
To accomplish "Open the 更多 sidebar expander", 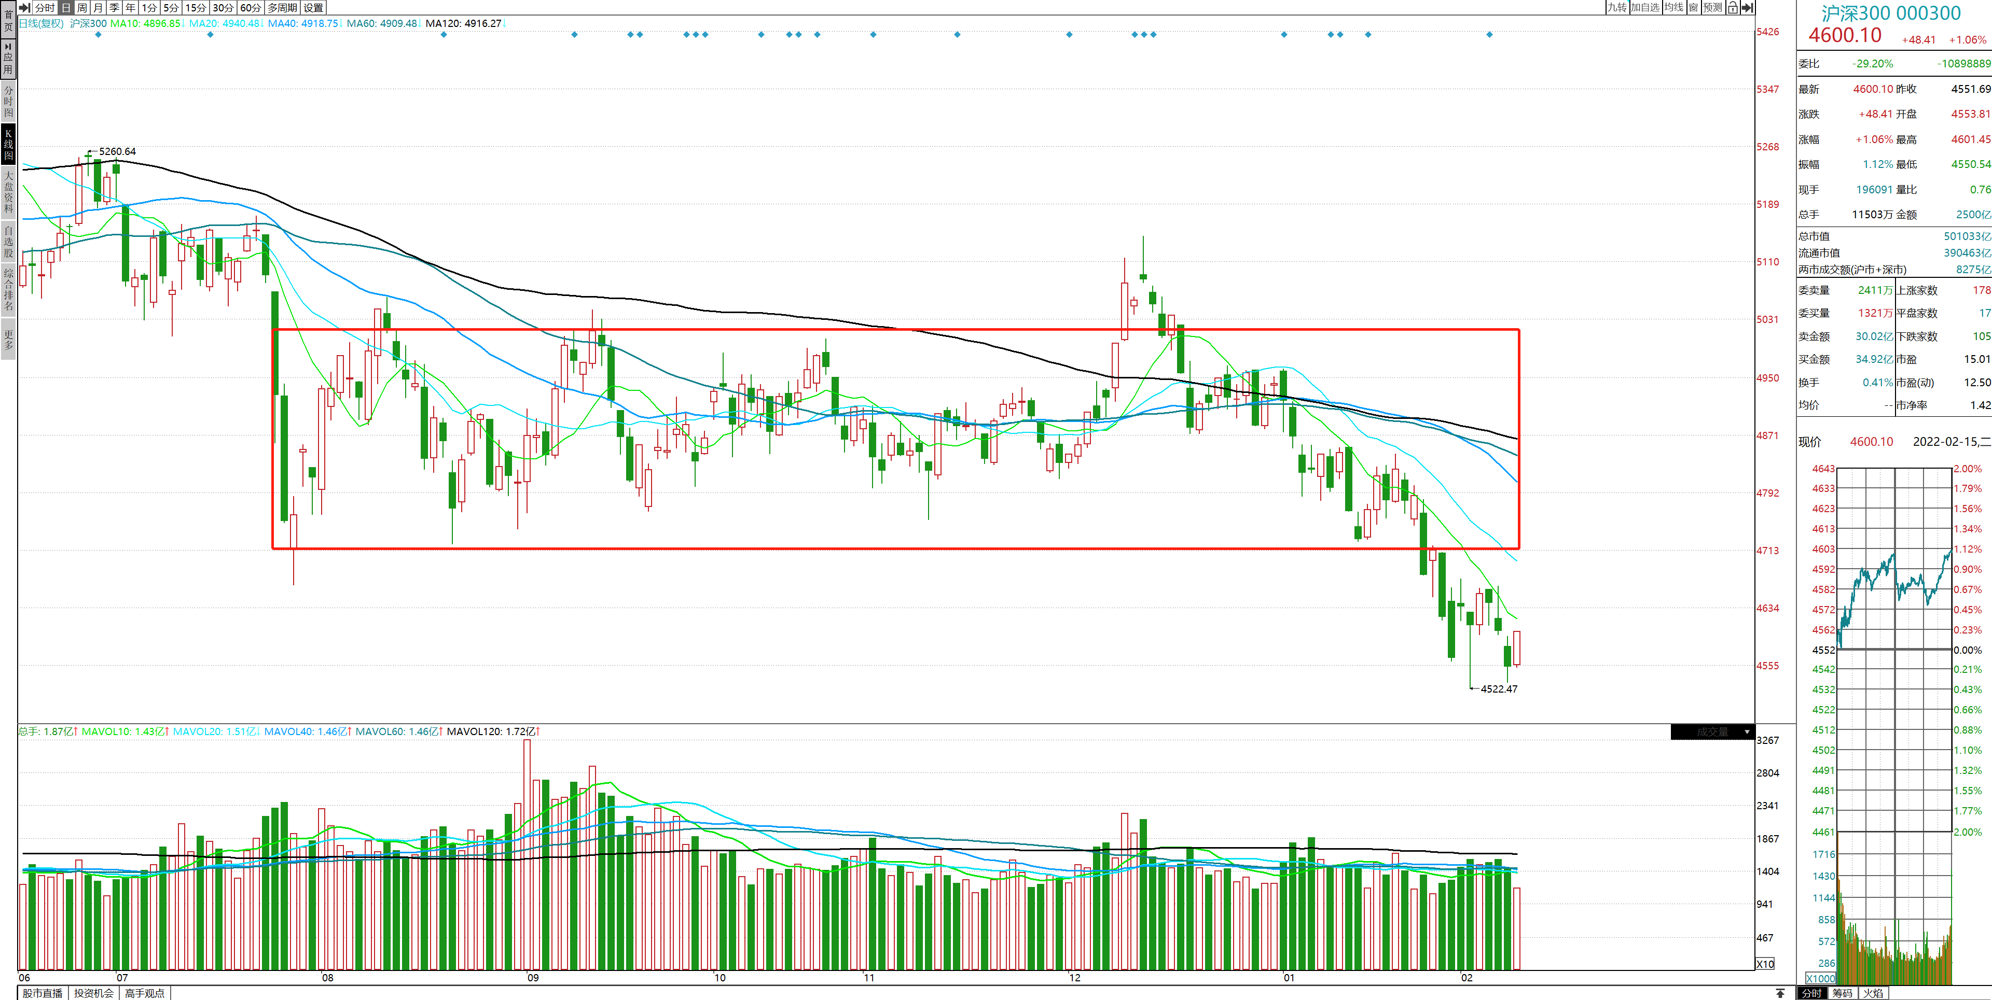I will coord(8,340).
